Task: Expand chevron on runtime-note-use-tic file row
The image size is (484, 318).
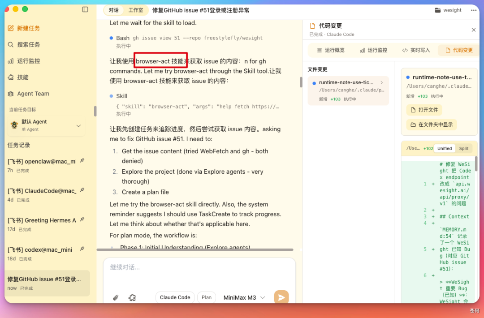Action: coord(382,83)
